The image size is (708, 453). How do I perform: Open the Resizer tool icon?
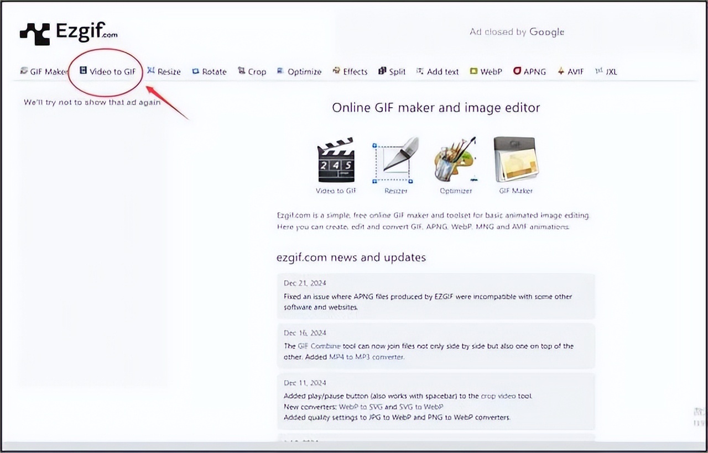[x=395, y=161]
